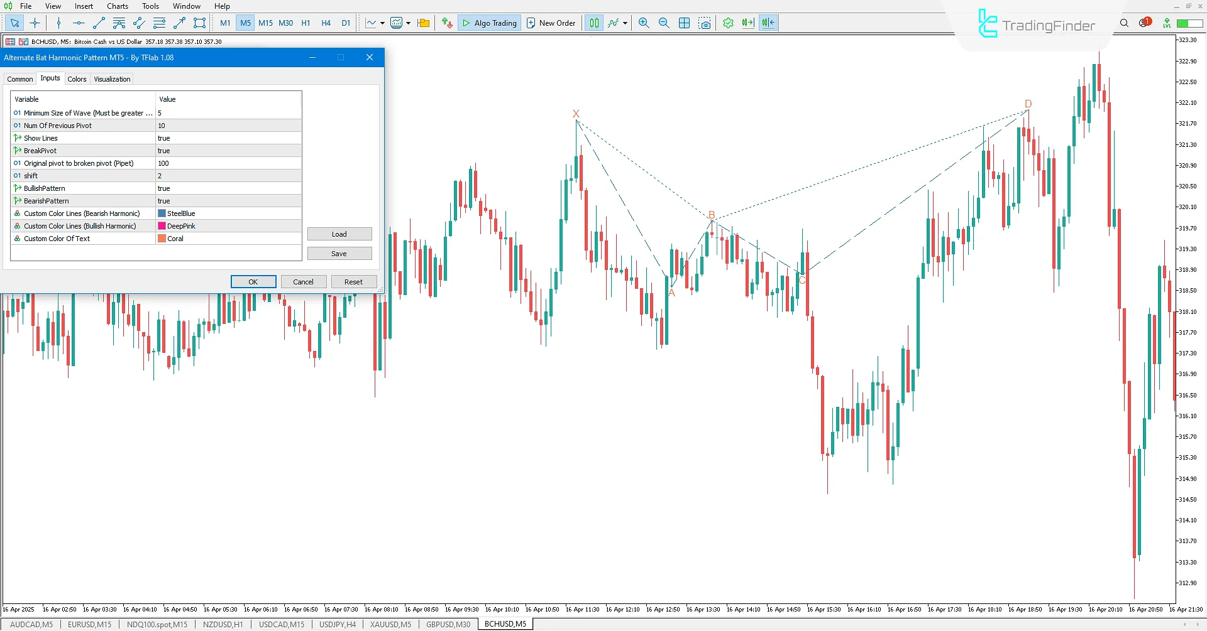Toggle the BearishPattern true value

228,201
